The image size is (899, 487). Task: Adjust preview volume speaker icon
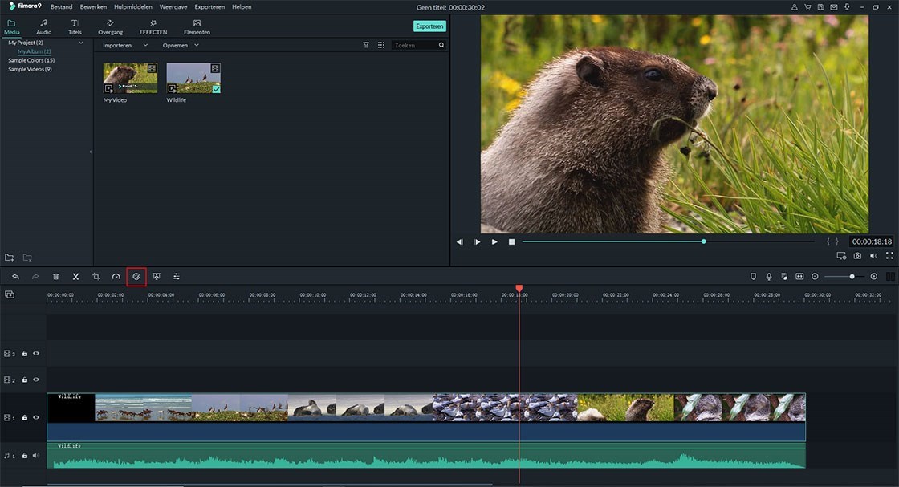pyautogui.click(x=873, y=256)
